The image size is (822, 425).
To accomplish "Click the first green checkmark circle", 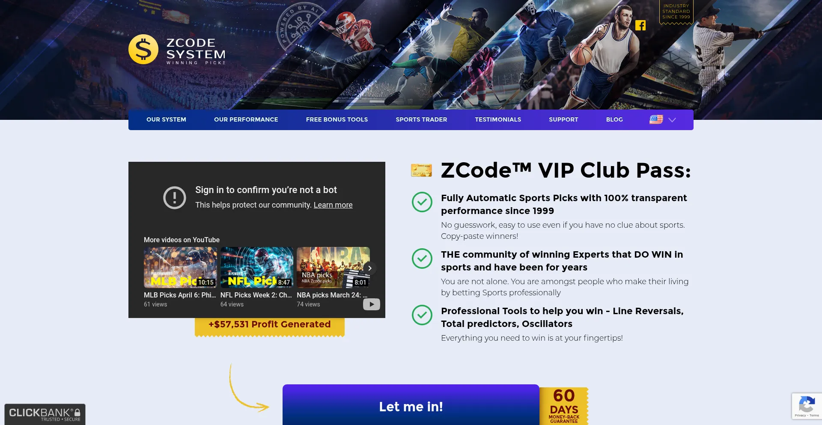I will point(422,202).
